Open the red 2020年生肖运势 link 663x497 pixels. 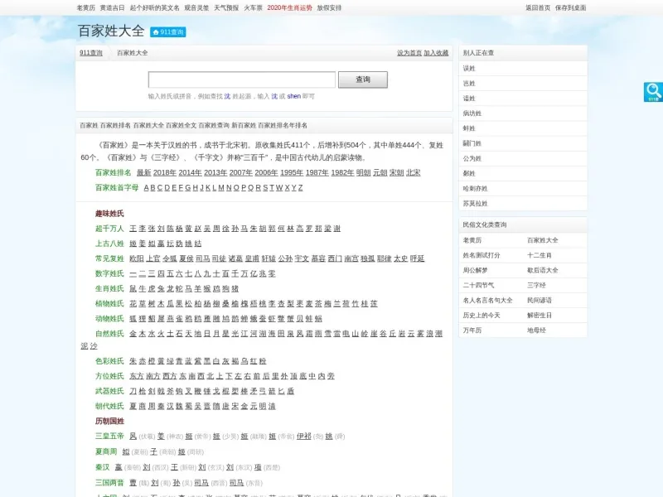coord(289,7)
